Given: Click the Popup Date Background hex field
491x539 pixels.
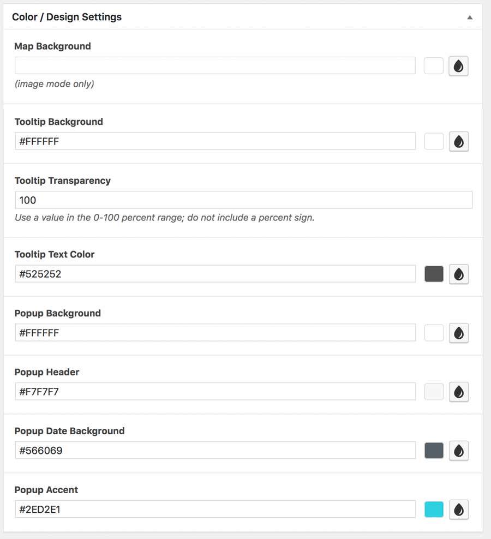Looking at the screenshot, I should point(215,451).
